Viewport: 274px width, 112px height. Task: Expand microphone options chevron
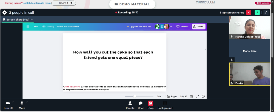(x=27, y=102)
